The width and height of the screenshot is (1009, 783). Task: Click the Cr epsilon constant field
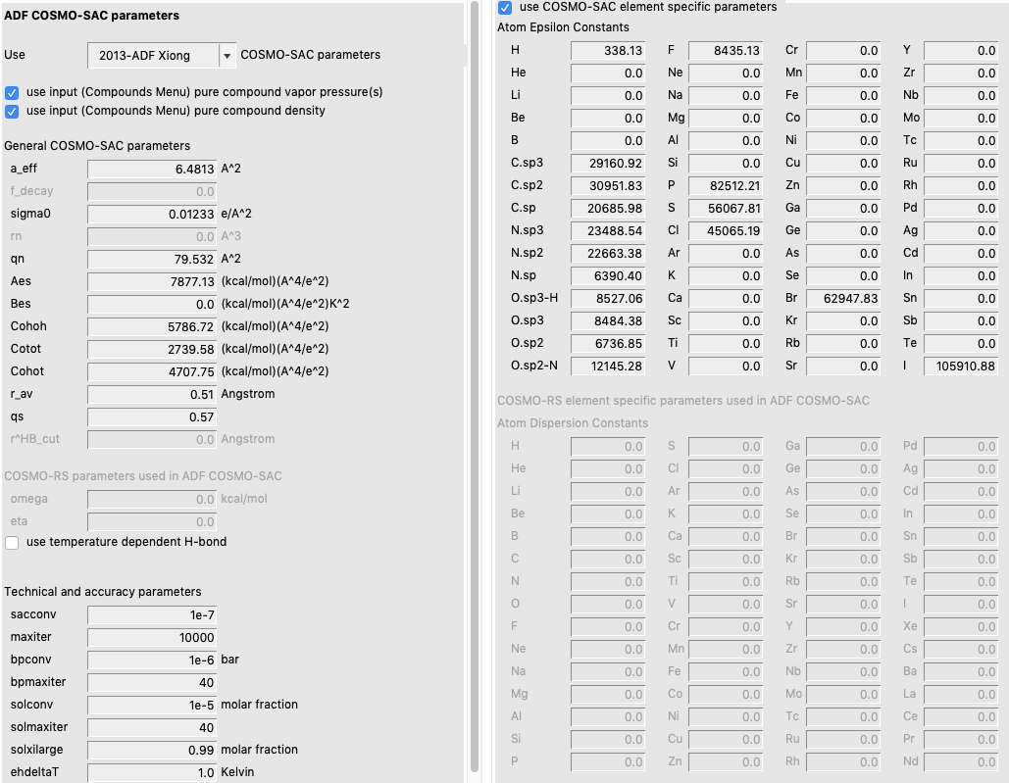point(843,51)
